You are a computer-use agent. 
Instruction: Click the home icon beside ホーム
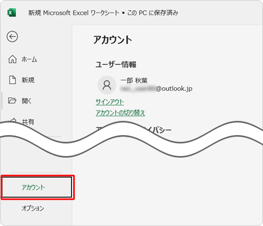[13, 59]
